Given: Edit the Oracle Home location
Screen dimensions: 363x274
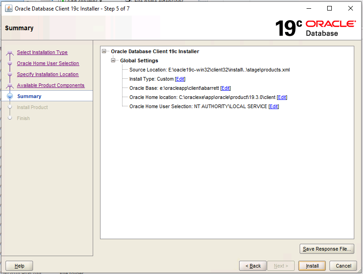Looking at the screenshot, I should 282,97.
